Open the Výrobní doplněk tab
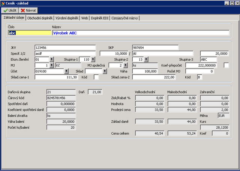This screenshot has height=171, width=240. 67,18
